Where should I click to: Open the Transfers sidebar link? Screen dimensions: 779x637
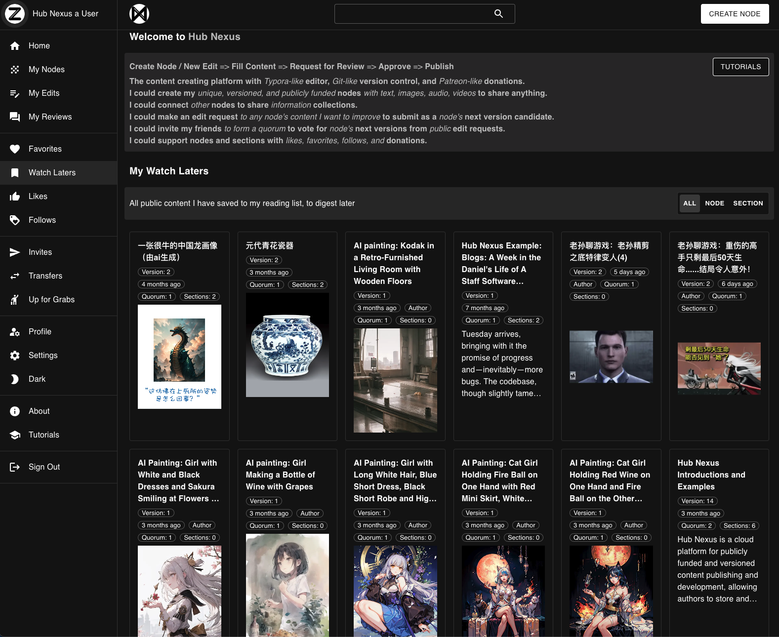click(58, 276)
